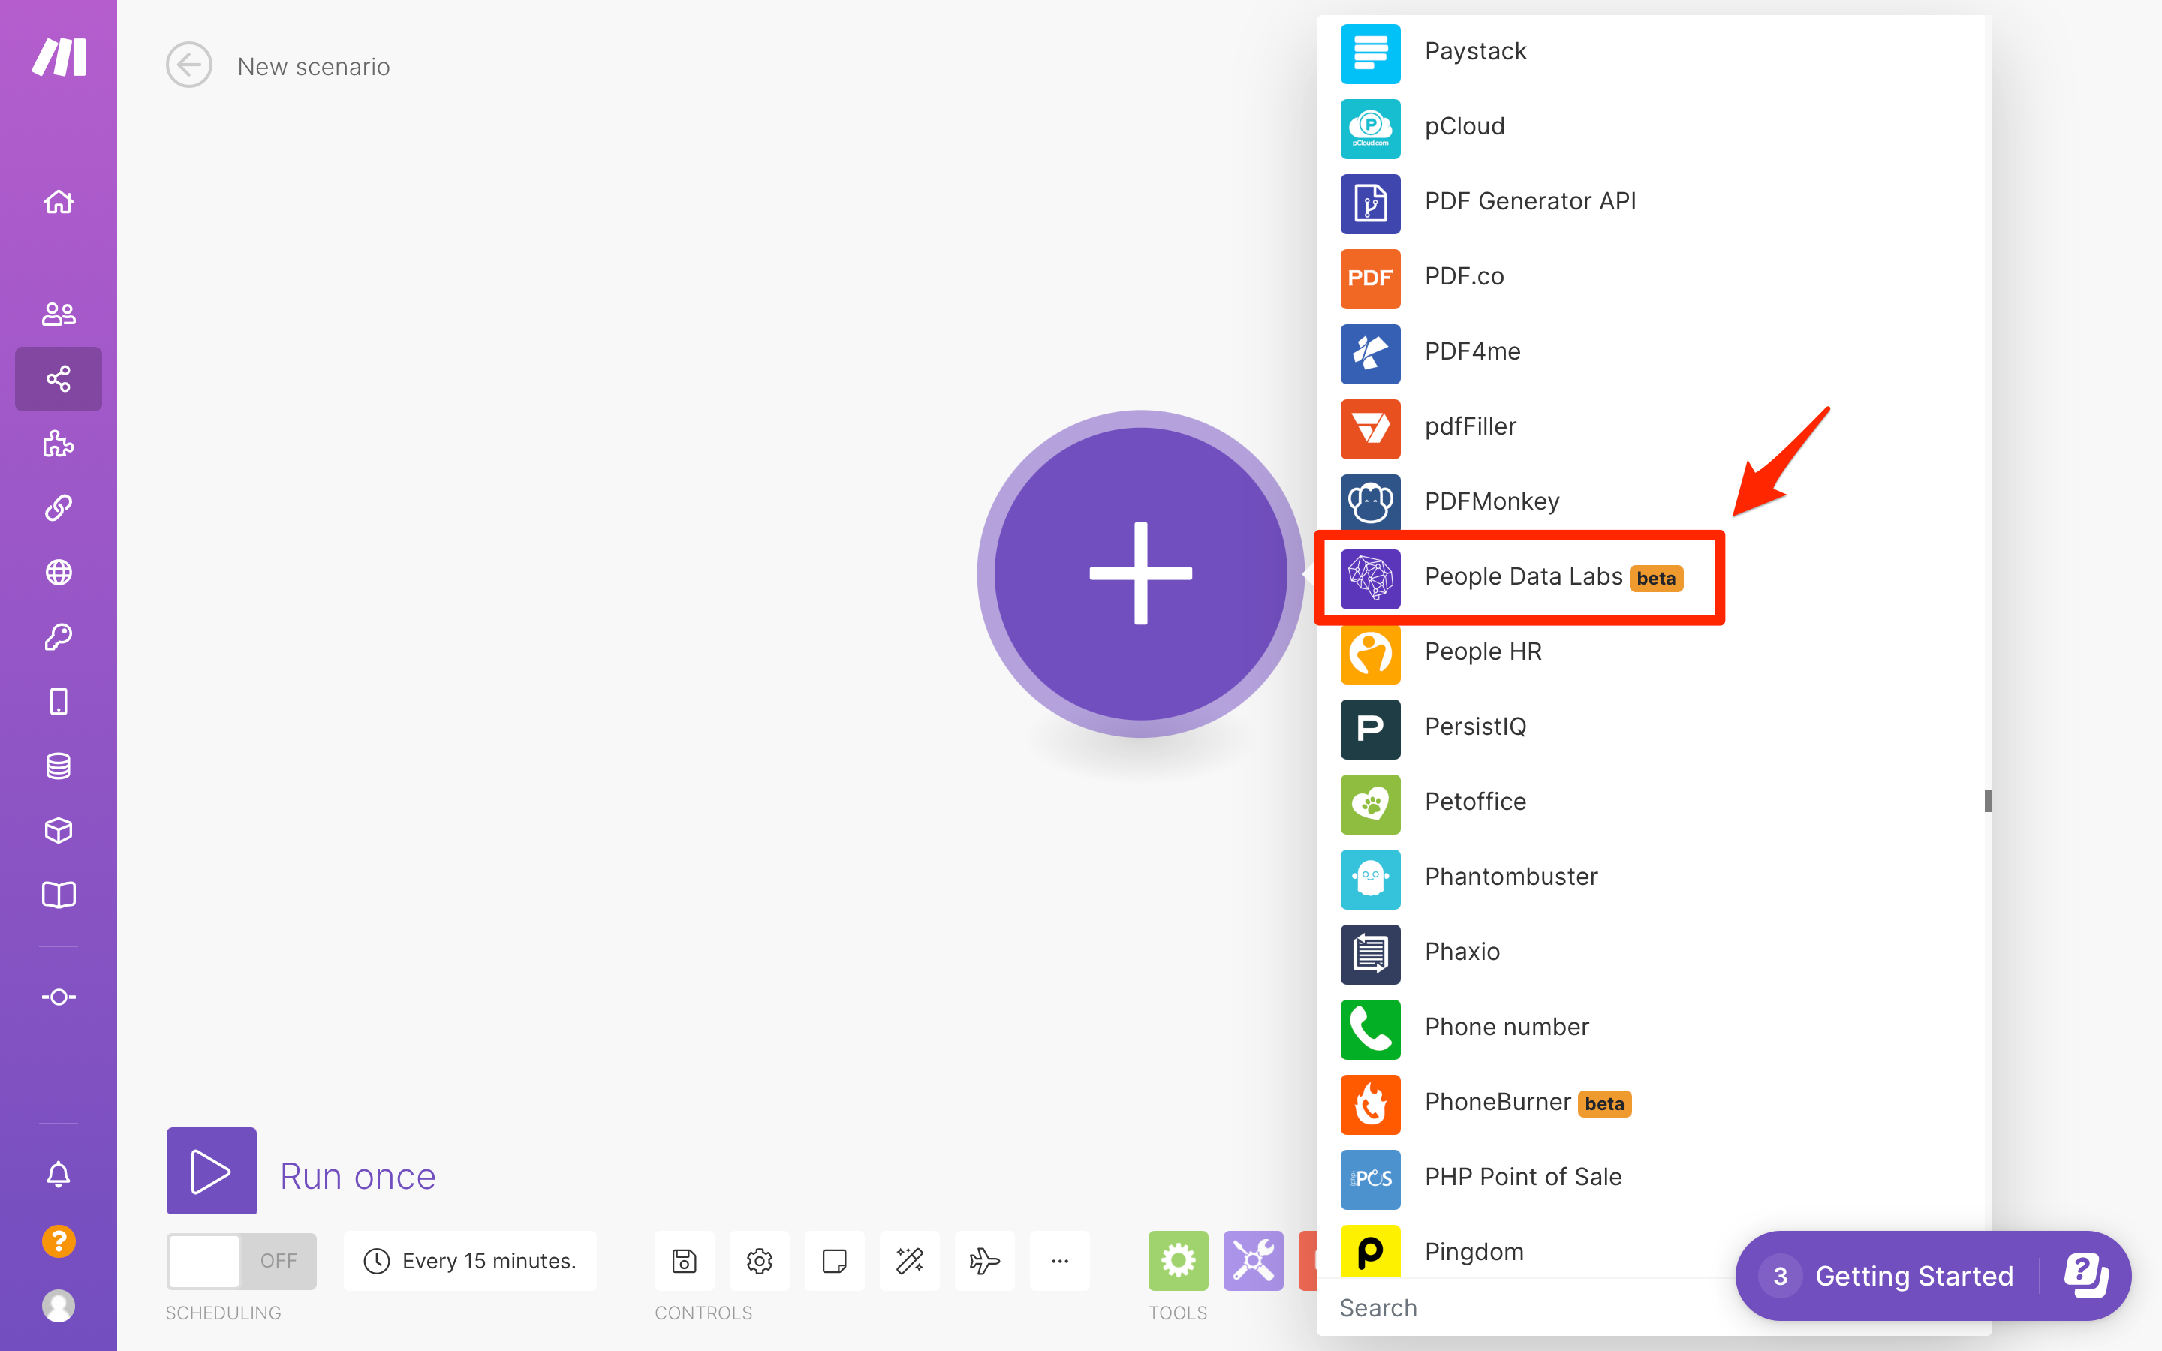The image size is (2162, 1351).
Task: Open Keys icon in sidebar
Action: (58, 637)
